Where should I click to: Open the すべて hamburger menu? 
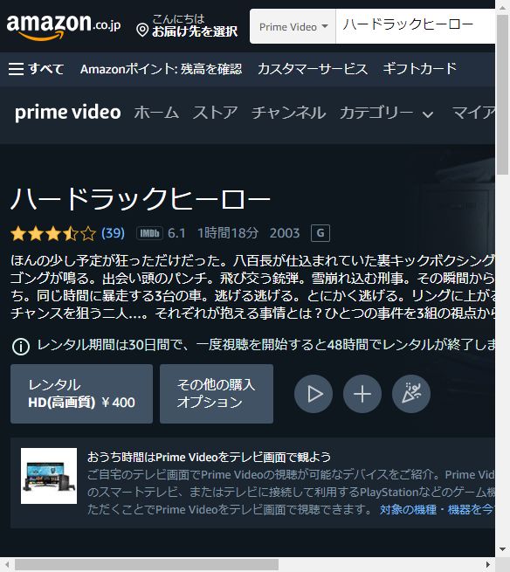(x=36, y=69)
